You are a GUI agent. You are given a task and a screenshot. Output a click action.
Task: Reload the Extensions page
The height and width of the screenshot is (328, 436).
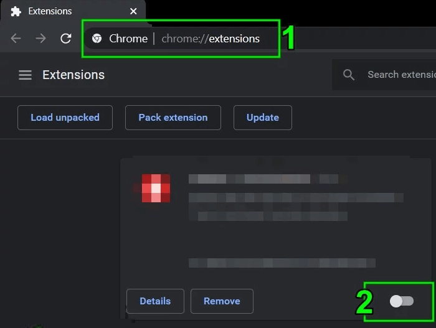point(66,39)
